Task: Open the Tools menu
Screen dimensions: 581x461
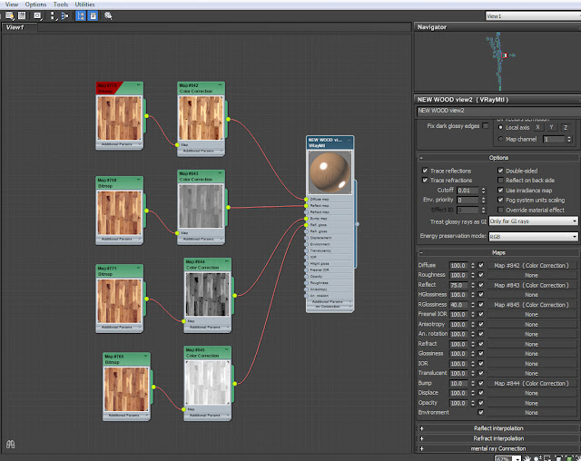Action: [61, 5]
